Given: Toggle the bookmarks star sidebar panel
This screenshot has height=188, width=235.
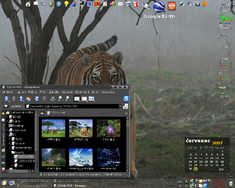Looking at the screenshot, I should pos(3,113).
